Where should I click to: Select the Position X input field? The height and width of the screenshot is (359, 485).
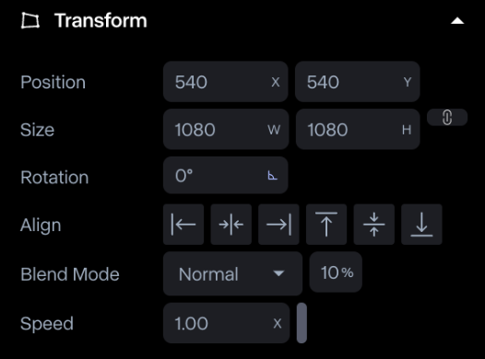[x=226, y=82]
